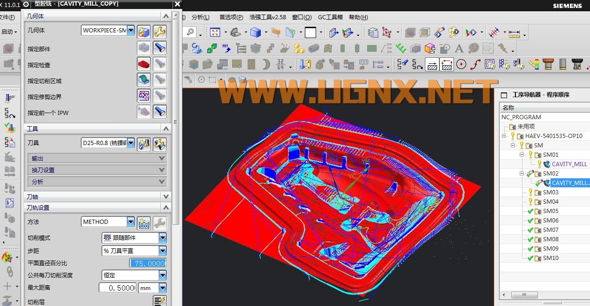This screenshot has width=590, height=306.
Task: Select the highlighted CAVITY_MILL operation under SM02
Action: pos(570,183)
